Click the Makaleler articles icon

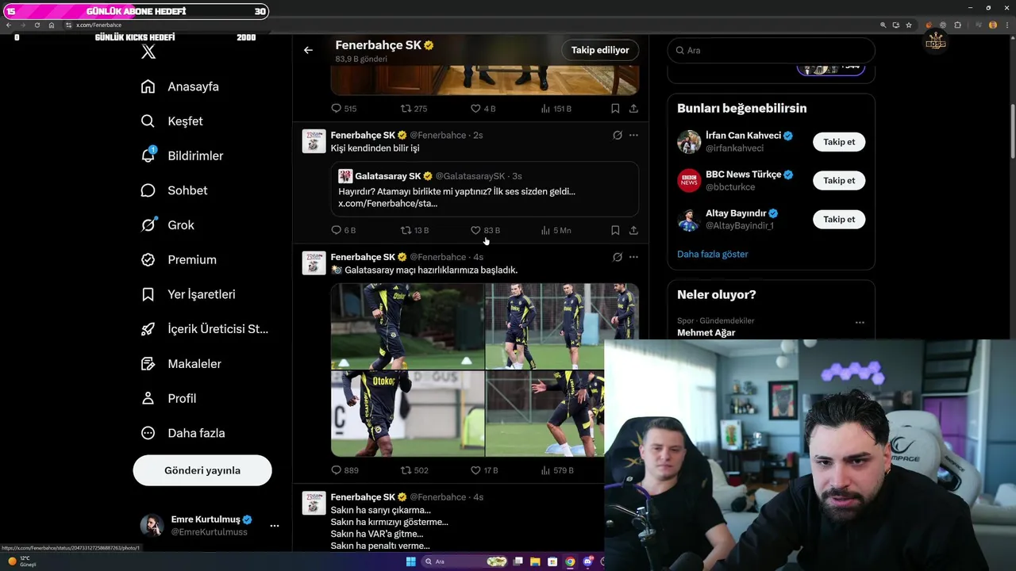click(x=148, y=363)
